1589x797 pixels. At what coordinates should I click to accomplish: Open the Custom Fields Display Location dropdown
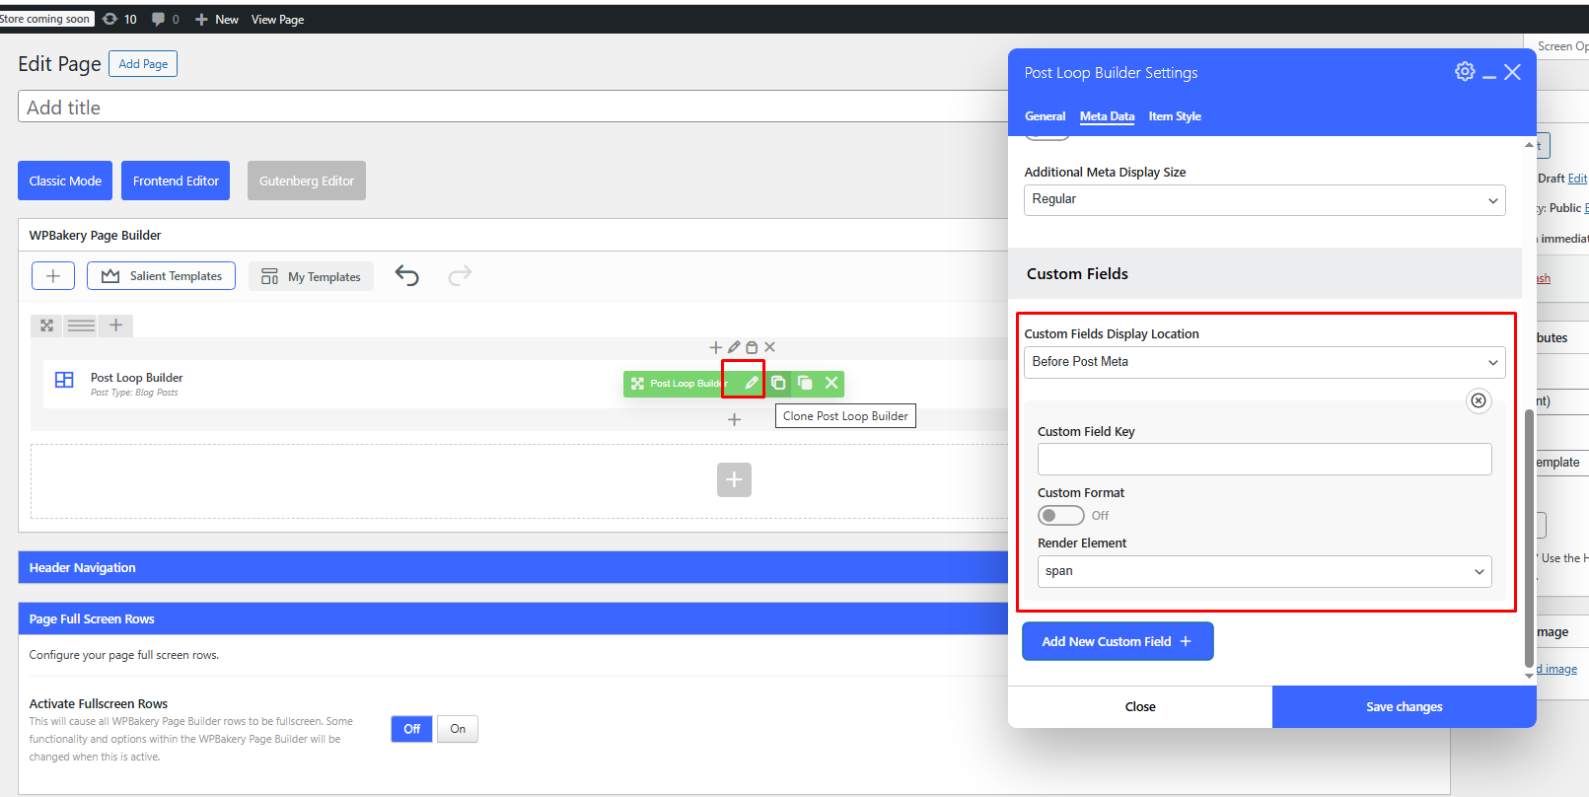click(1264, 362)
